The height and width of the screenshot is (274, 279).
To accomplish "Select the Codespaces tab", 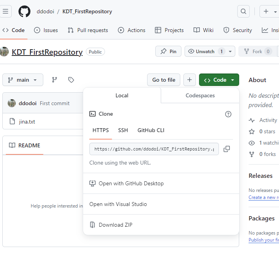I will tap(200, 95).
